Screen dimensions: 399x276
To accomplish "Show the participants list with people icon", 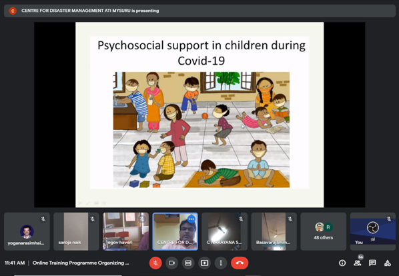I will [357, 263].
